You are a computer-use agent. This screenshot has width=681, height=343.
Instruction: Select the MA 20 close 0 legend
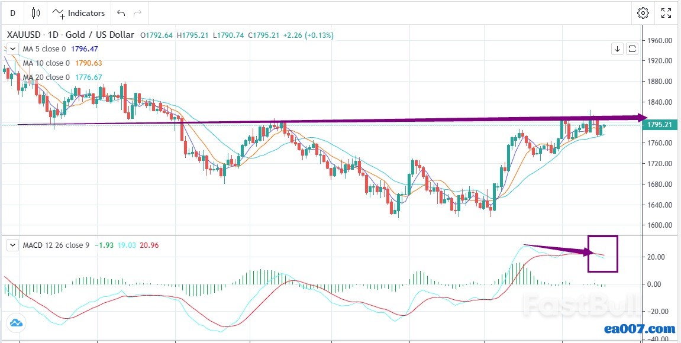[x=46, y=77]
